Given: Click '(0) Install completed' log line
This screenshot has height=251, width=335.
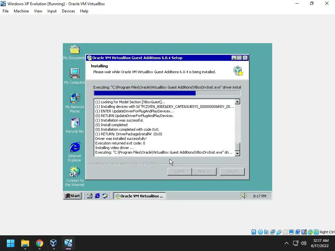Looking at the screenshot, I should (x=111, y=125).
